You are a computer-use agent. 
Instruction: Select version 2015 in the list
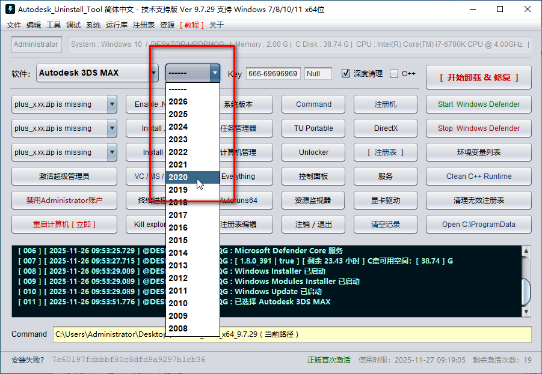click(x=192, y=240)
